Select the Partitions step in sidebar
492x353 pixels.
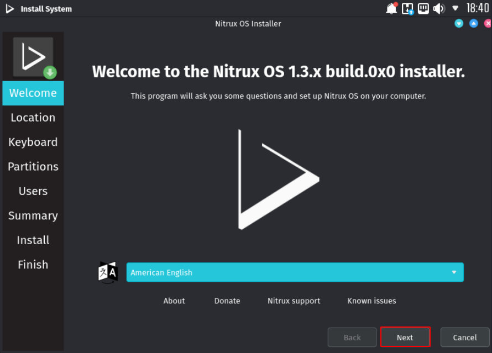tap(33, 166)
